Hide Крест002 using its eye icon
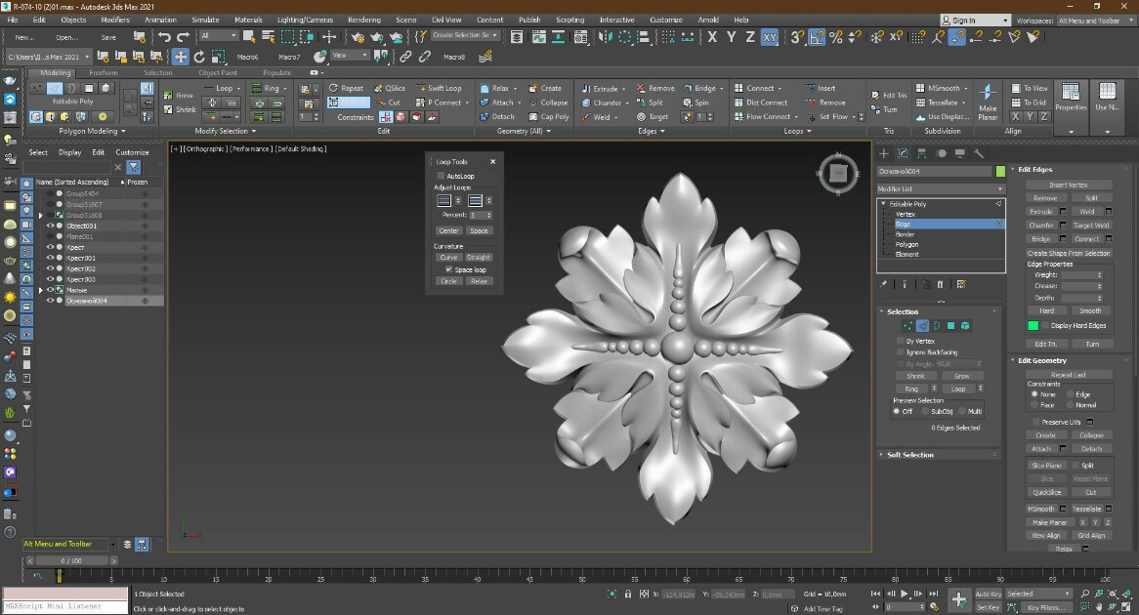Viewport: 1139px width, 615px height. pyautogui.click(x=50, y=268)
